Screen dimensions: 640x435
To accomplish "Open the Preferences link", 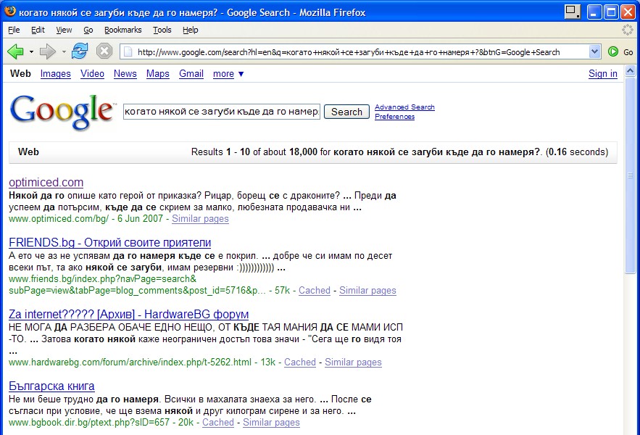I will (x=395, y=117).
